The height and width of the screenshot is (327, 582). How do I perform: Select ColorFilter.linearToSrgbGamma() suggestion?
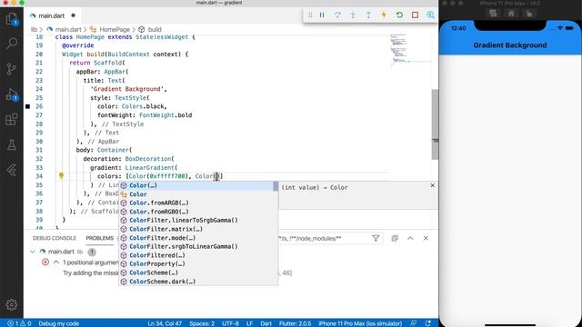coord(198,220)
